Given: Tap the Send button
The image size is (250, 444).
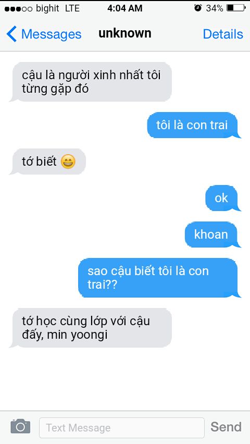Looking at the screenshot, I should pos(226,427).
